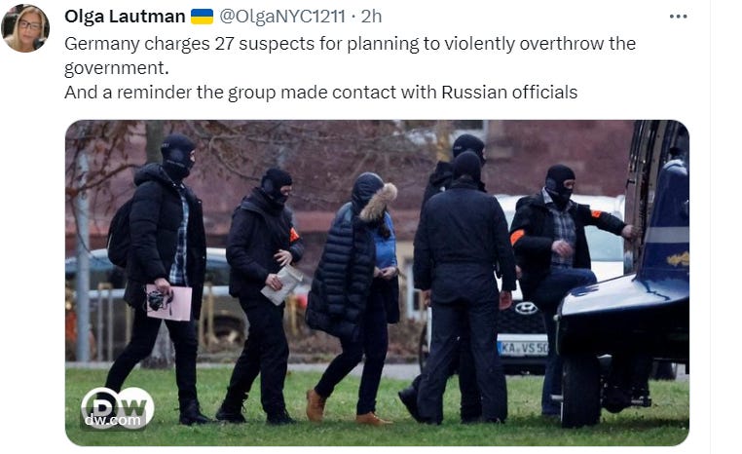Click the orange armband on the right officer
Screen dimensions: 742x454
[517, 236]
